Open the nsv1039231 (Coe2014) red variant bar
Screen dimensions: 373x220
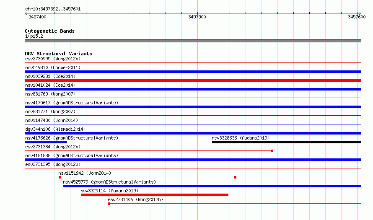(x=193, y=80)
